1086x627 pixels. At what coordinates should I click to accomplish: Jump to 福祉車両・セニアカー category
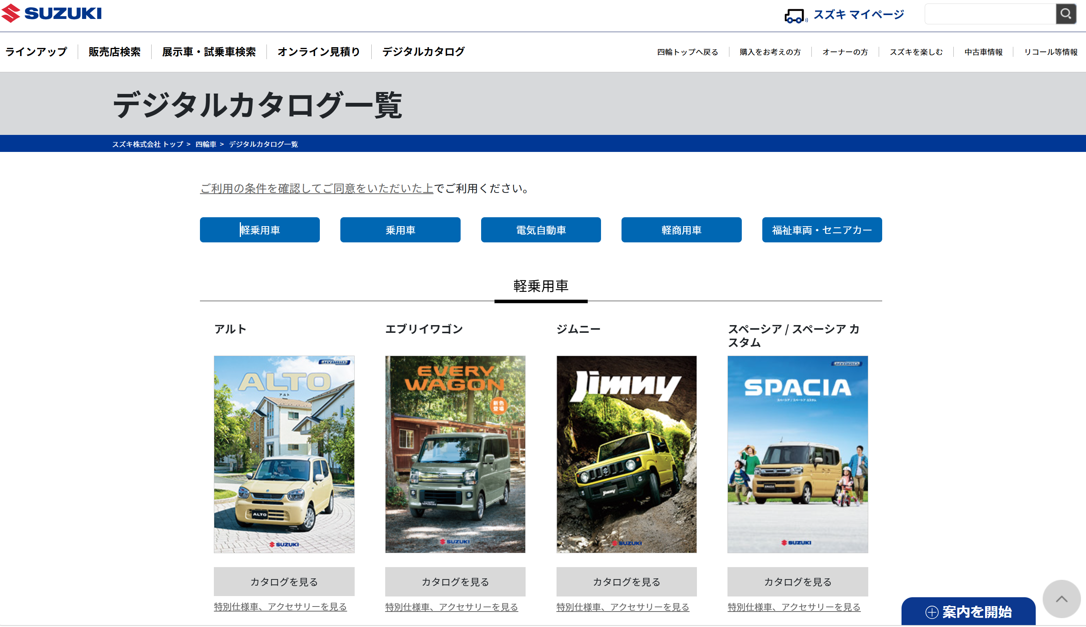click(821, 230)
